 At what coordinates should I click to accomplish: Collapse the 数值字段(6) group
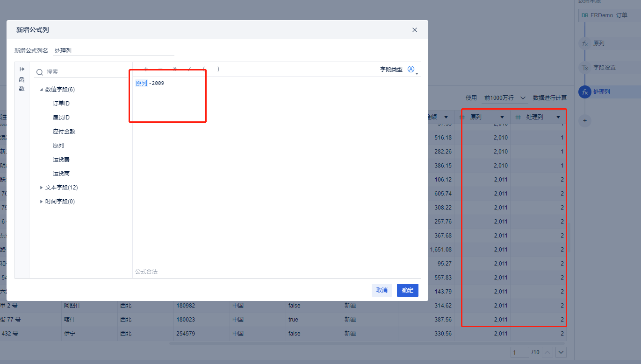[41, 90]
